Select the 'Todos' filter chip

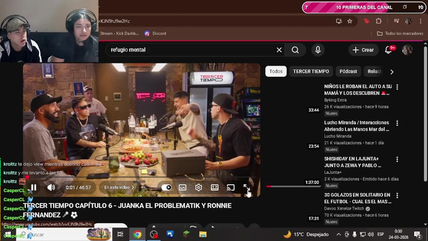coord(276,71)
